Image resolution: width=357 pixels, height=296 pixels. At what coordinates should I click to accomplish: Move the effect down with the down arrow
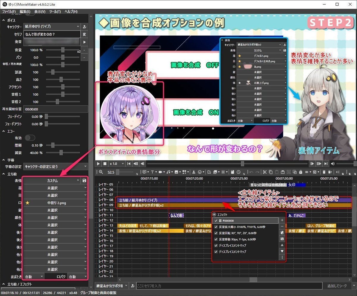tap(282, 251)
